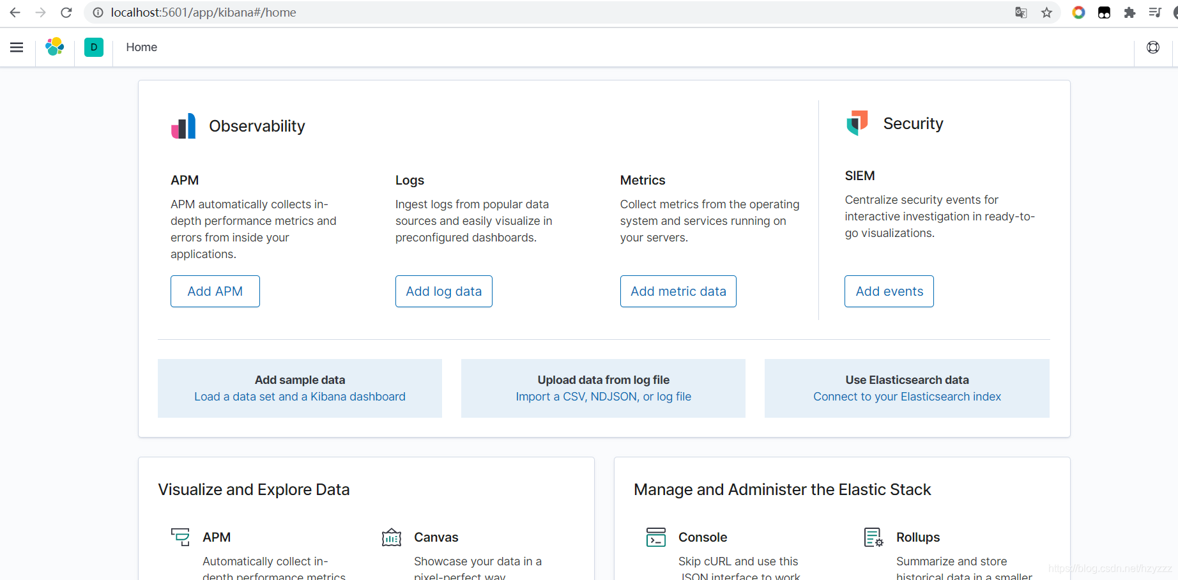Click the Rollups icon
1178x580 pixels.
point(873,537)
